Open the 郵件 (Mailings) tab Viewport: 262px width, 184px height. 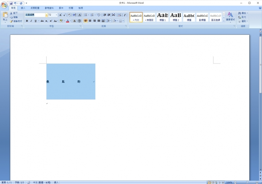tap(61, 8)
